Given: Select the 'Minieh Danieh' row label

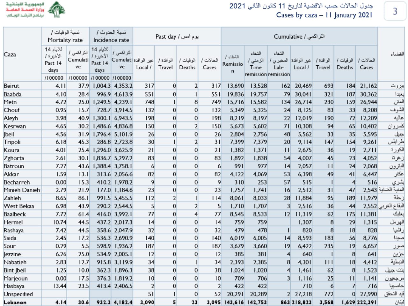Looking at the screenshot, I should point(22,190).
